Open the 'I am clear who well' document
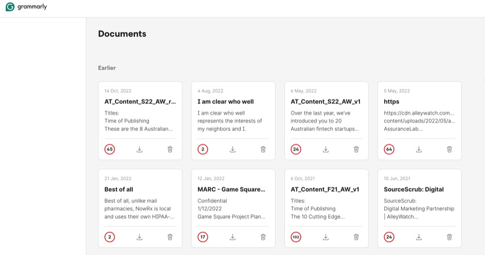The width and height of the screenshot is (485, 255). (226, 102)
